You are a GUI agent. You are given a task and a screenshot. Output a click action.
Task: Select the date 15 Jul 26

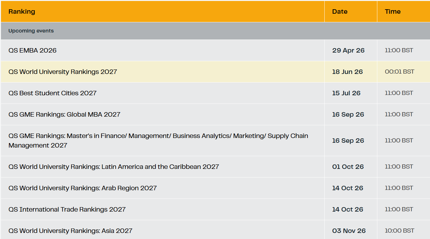pos(346,93)
